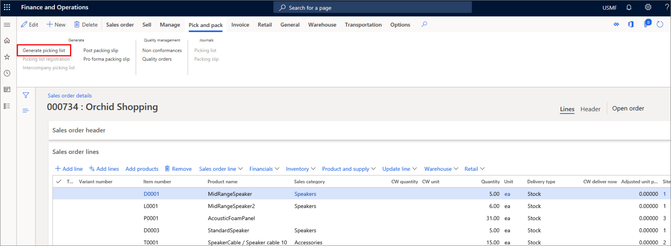Open the Sales order ribbon tab
This screenshot has width=671, height=246.
pyautogui.click(x=120, y=25)
